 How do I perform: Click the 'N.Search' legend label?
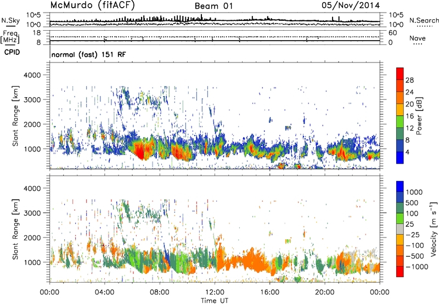coord(424,20)
